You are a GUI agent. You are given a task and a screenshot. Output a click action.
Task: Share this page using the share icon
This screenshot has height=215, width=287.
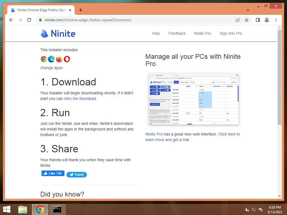(238, 20)
